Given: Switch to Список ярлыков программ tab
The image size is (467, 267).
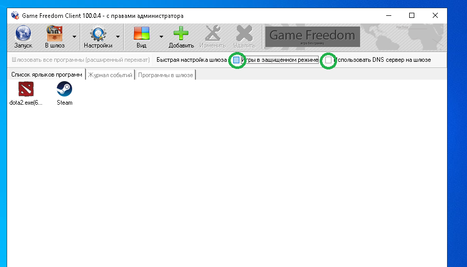Looking at the screenshot, I should [47, 75].
